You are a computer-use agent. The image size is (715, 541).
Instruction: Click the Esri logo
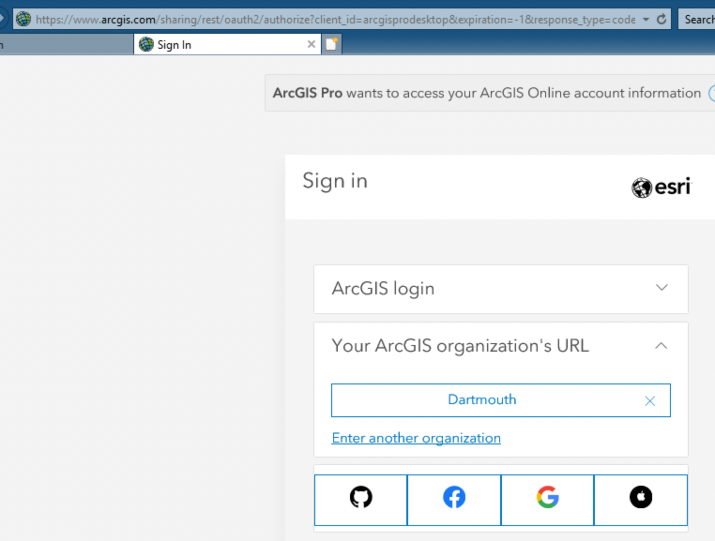(x=662, y=187)
